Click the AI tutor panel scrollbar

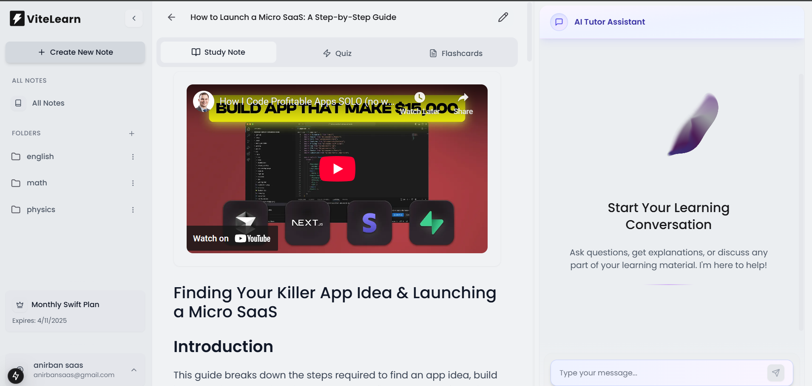coord(801,201)
